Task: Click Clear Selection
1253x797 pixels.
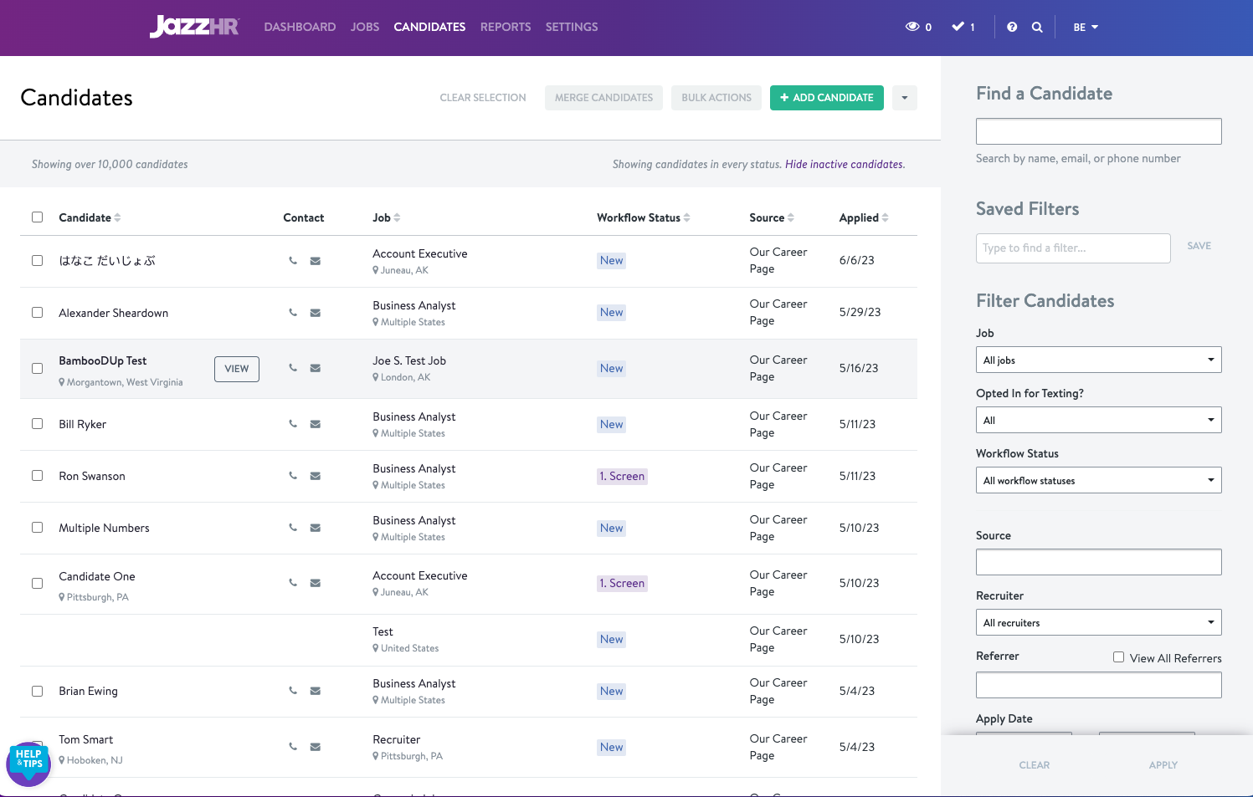Action: pos(483,98)
